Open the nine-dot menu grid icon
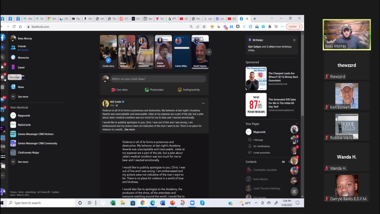This screenshot has width=380, height=214. [2, 87]
